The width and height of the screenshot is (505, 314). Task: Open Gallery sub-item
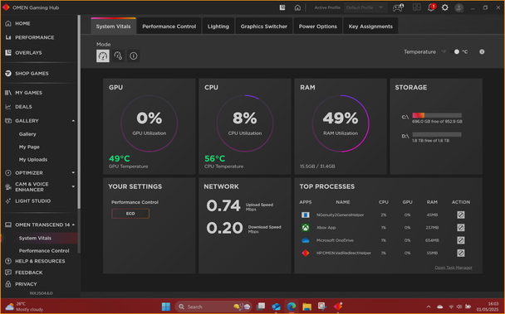click(27, 134)
